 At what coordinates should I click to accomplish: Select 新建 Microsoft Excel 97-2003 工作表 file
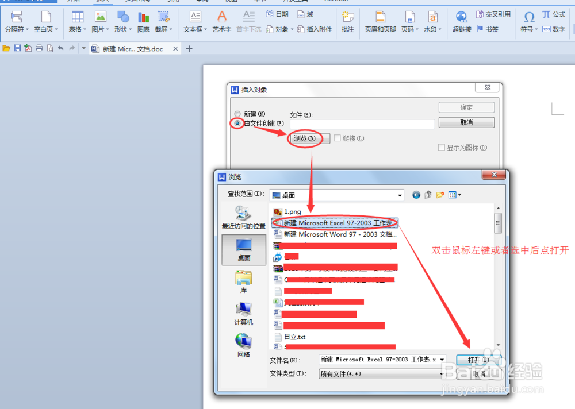click(335, 223)
